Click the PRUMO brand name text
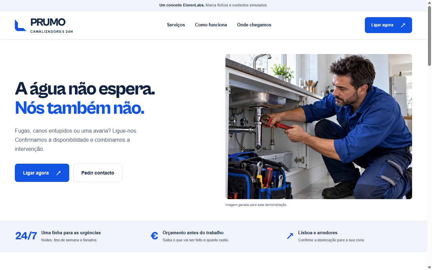The width and height of the screenshot is (432, 270). (48, 22)
